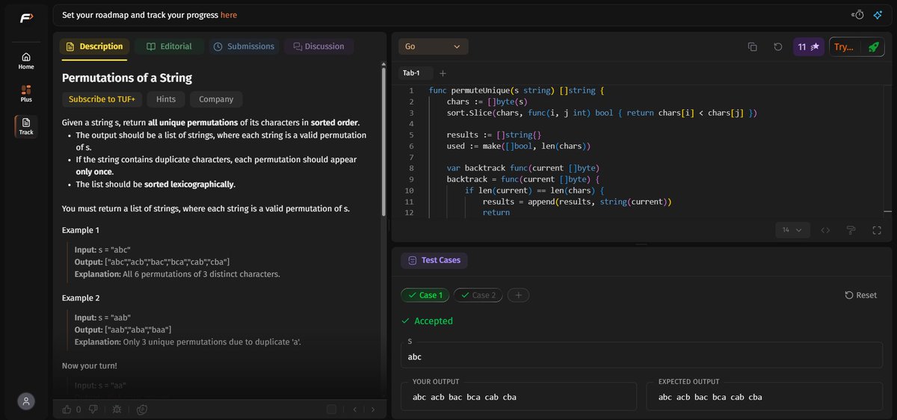Dislike the problem with thumbs-down icon

coord(93,409)
